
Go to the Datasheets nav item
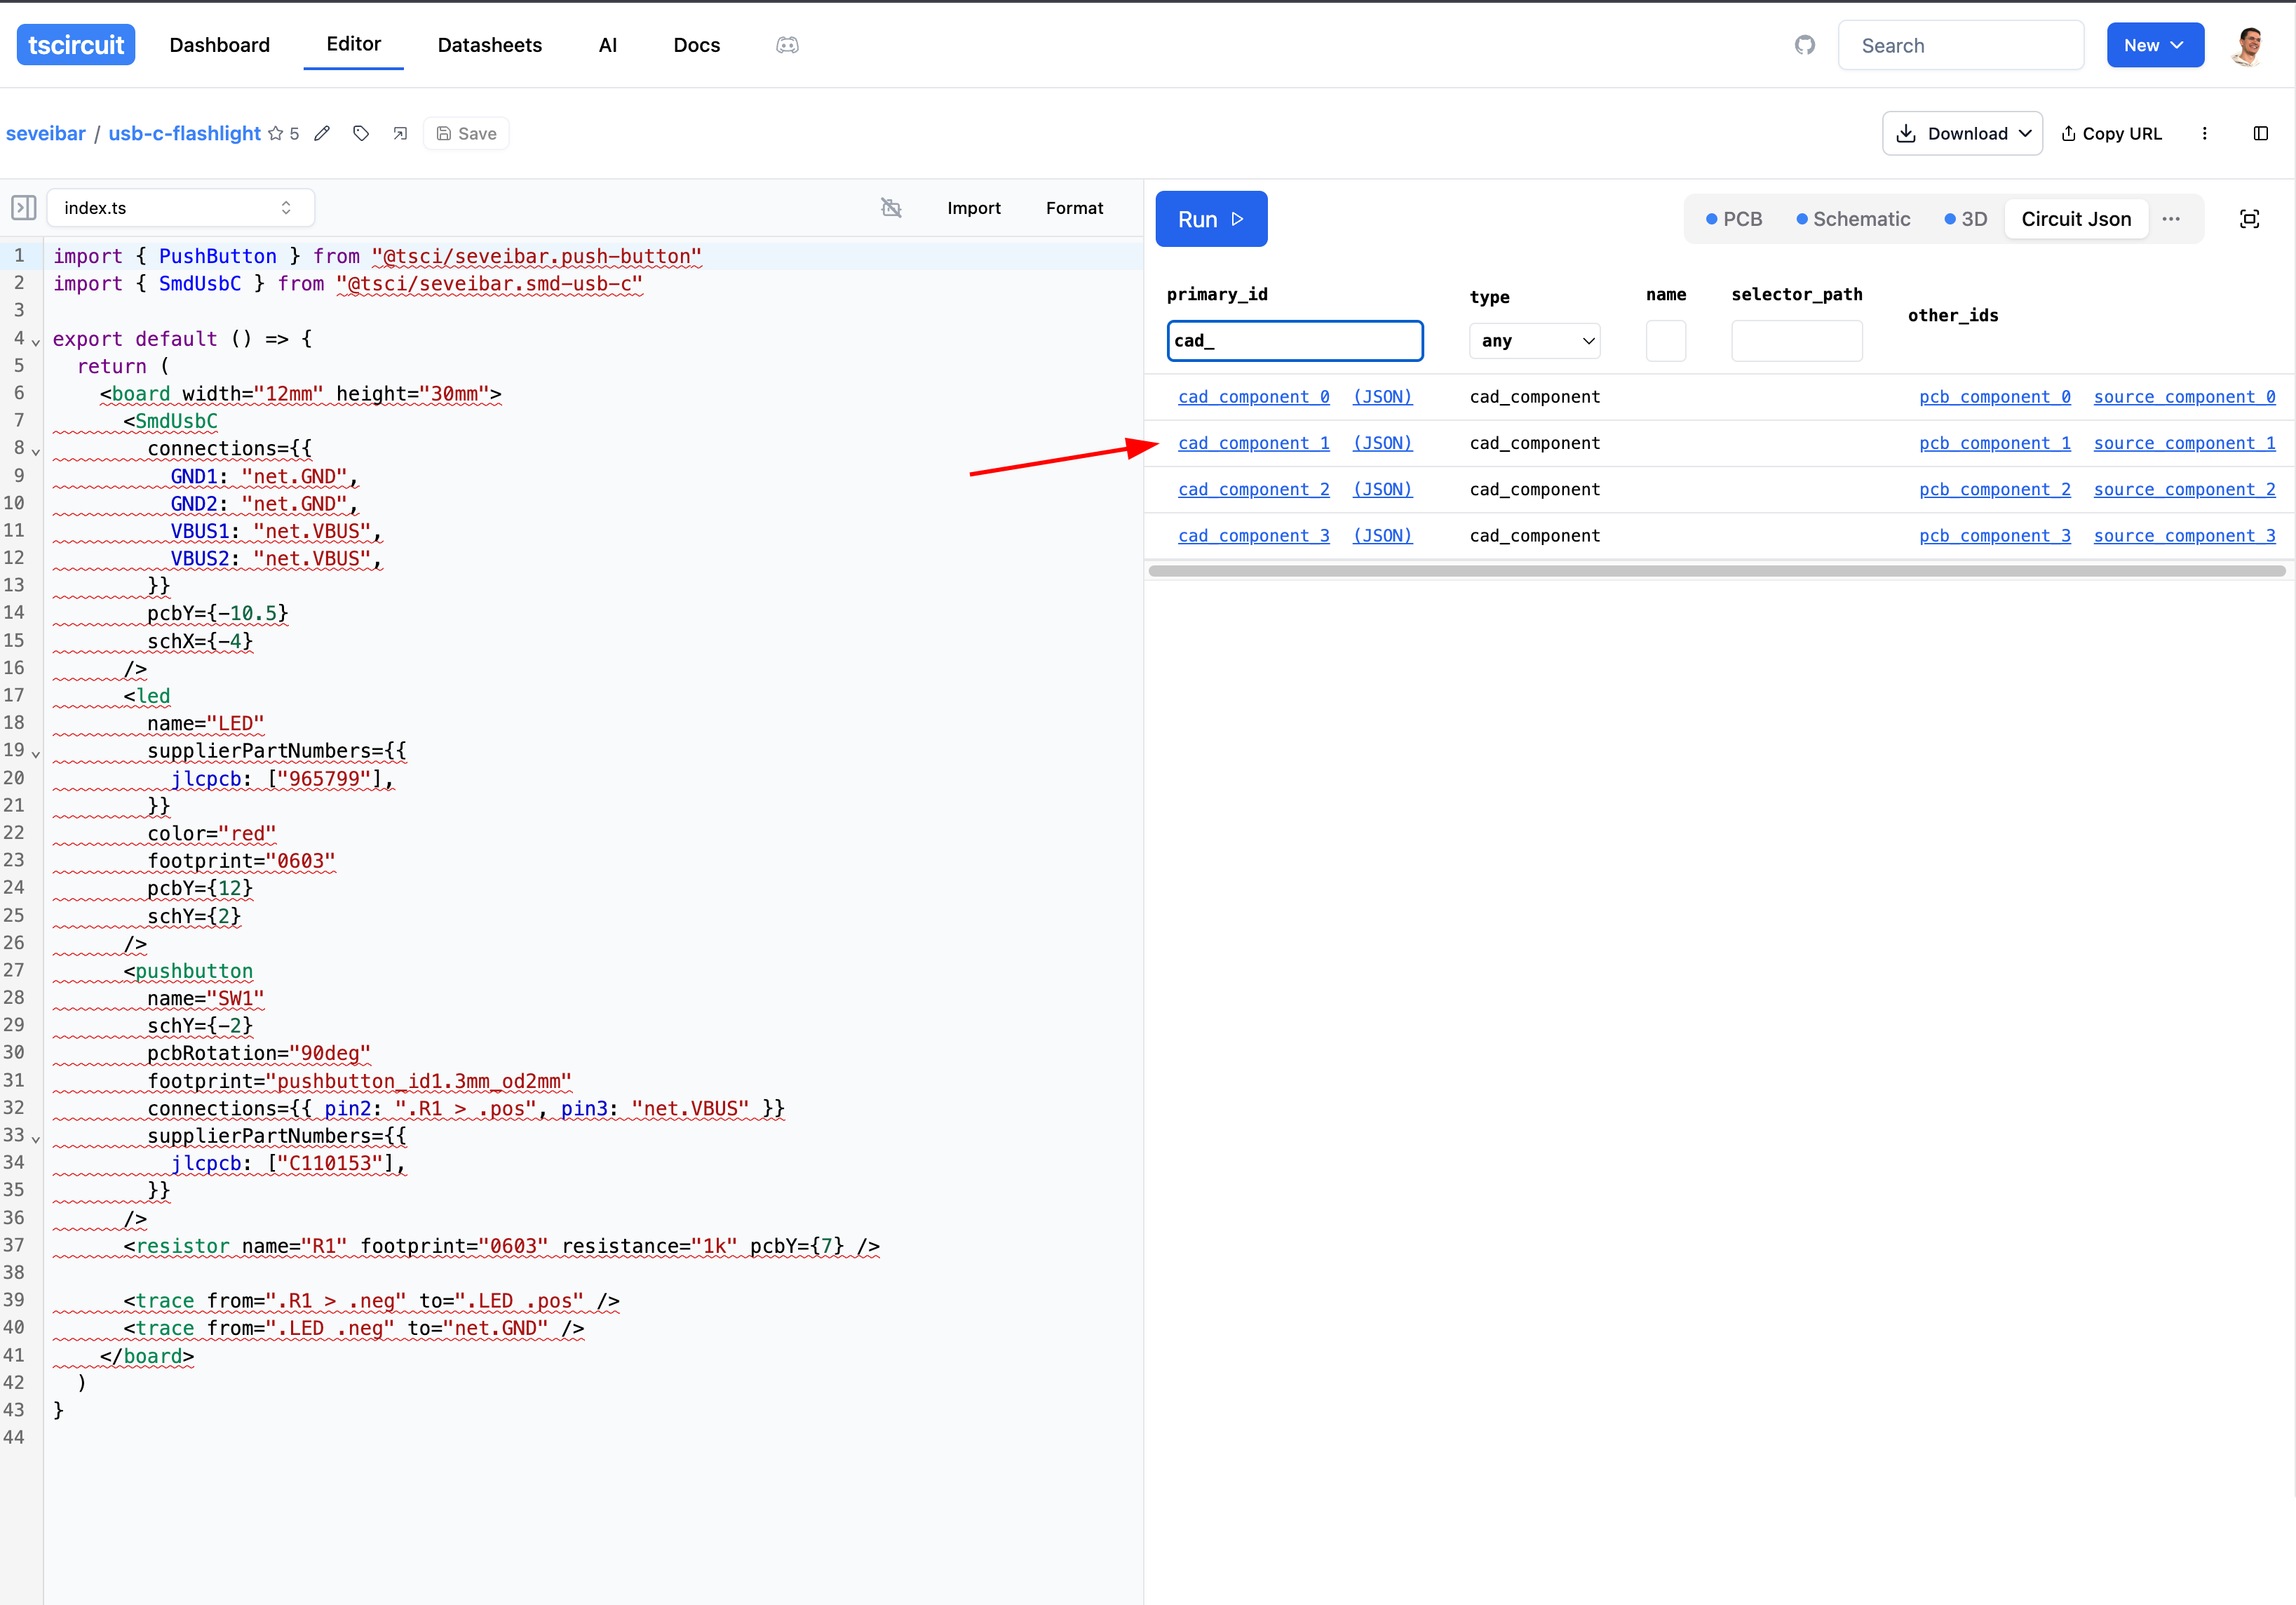point(489,45)
